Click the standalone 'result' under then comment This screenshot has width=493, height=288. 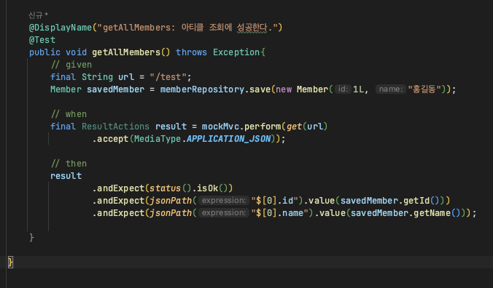66,176
